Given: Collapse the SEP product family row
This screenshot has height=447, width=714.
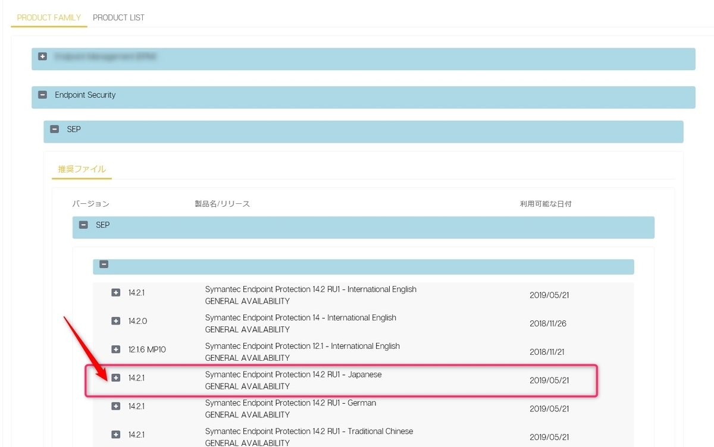Looking at the screenshot, I should click(x=54, y=129).
